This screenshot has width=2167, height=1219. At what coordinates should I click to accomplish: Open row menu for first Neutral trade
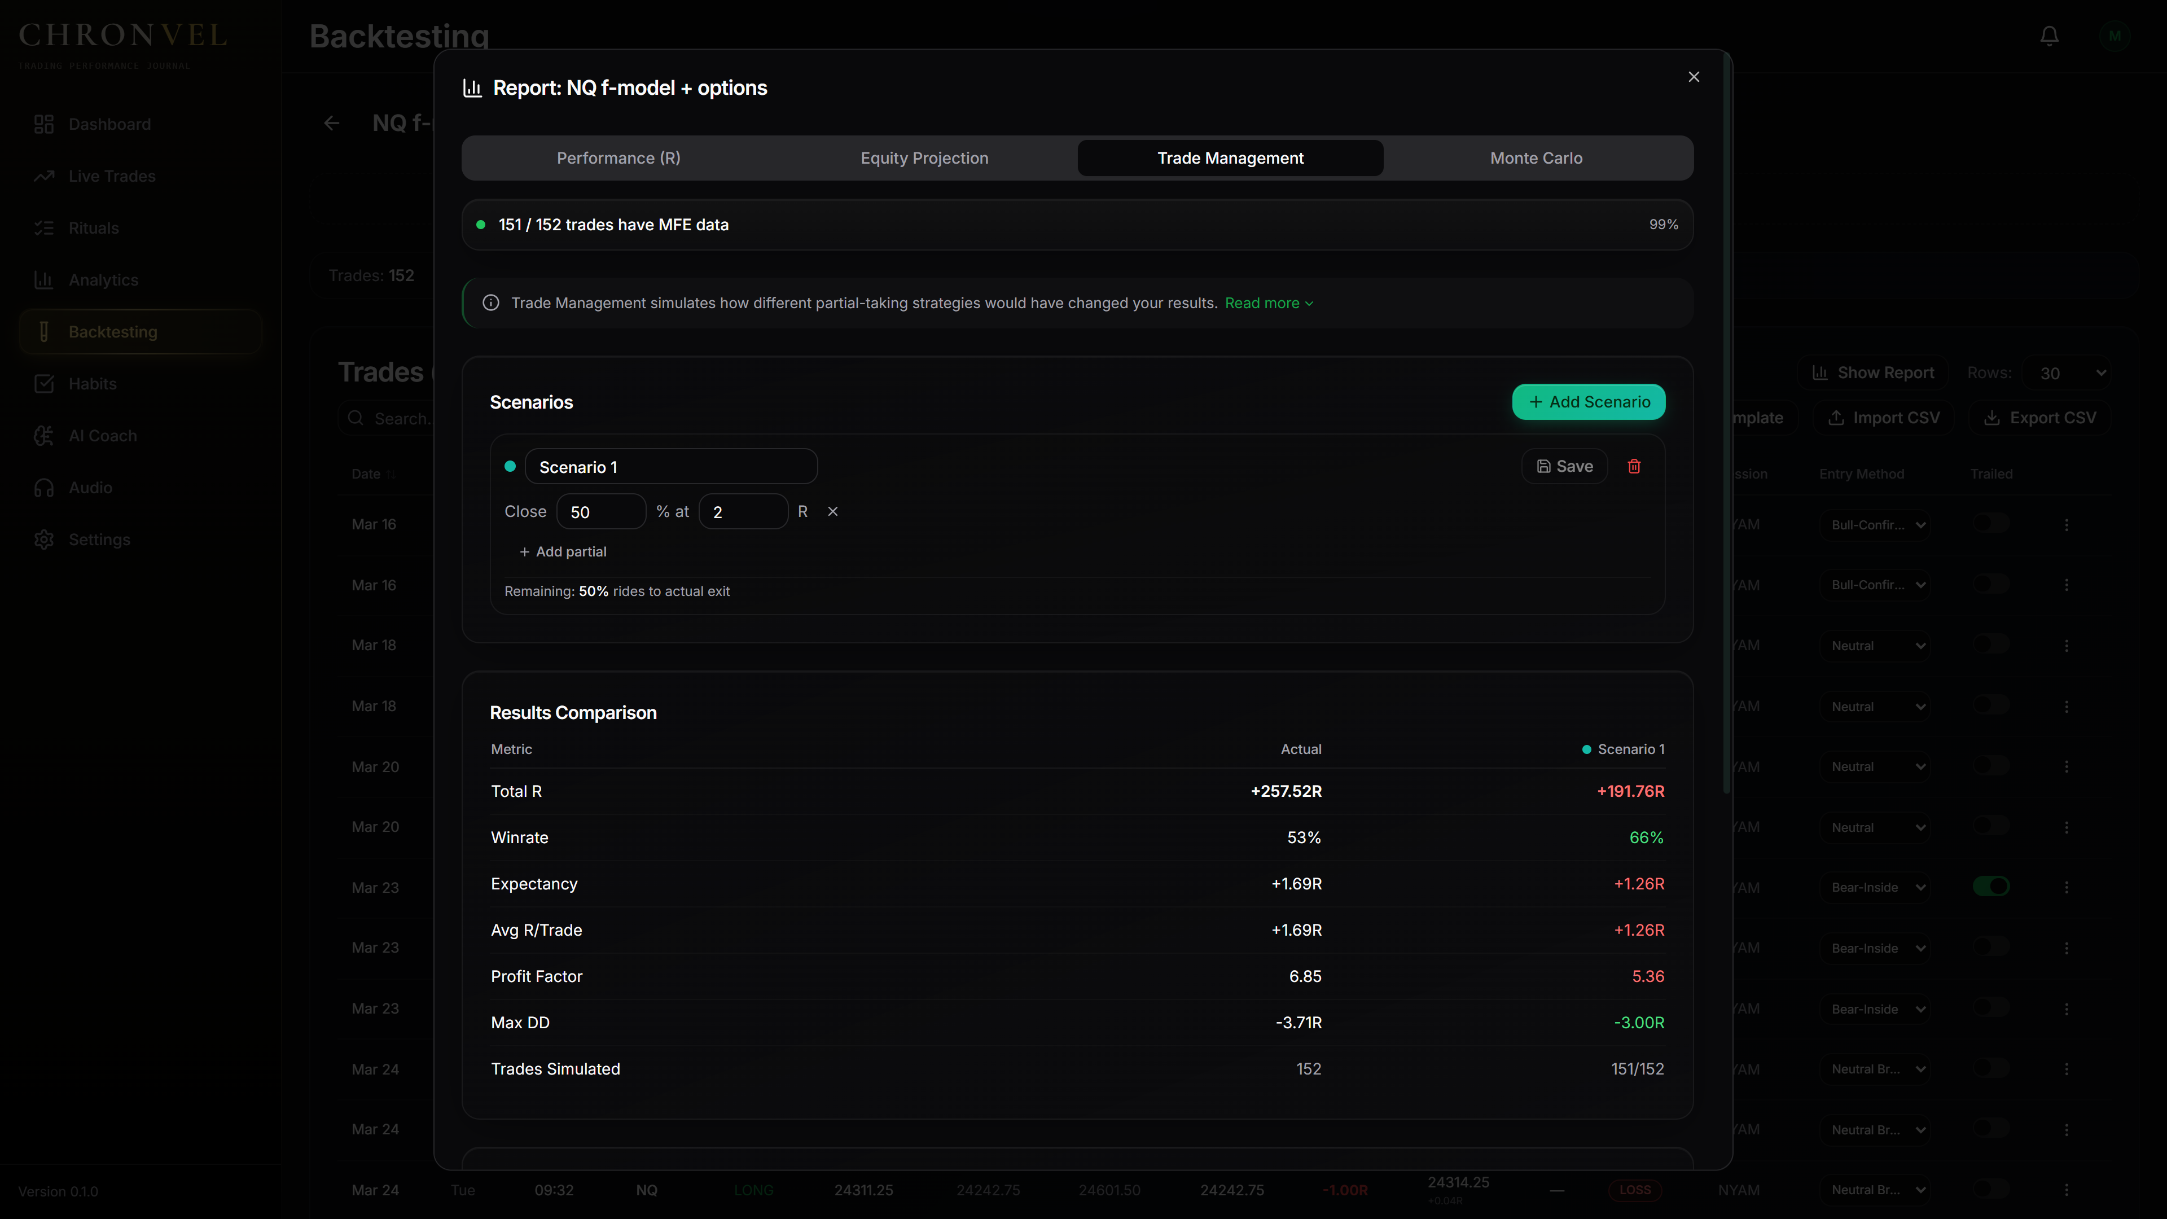click(2066, 646)
